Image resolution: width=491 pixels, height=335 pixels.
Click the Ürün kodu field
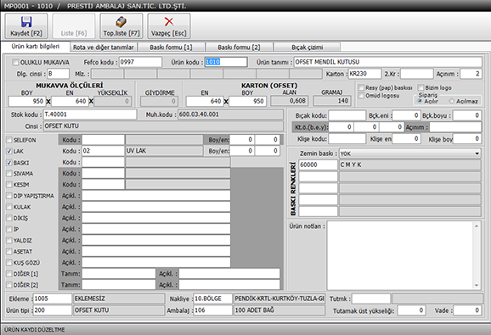(226, 62)
